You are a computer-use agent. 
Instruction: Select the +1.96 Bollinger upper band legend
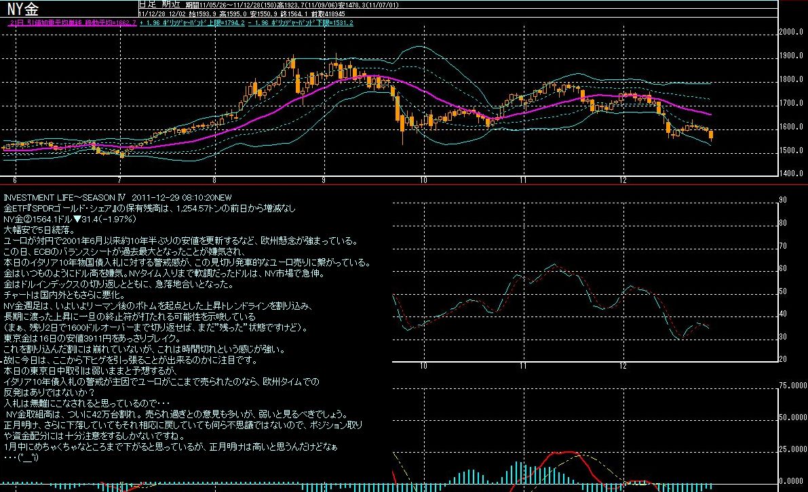click(192, 22)
